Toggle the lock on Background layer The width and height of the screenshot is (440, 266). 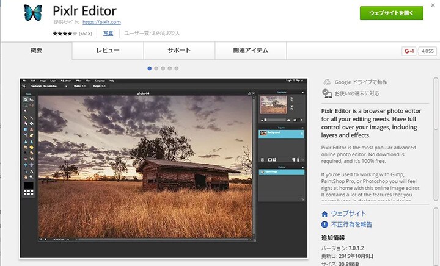(x=302, y=134)
